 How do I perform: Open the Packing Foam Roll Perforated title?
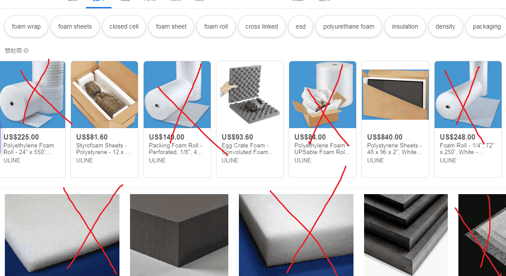[176, 149]
